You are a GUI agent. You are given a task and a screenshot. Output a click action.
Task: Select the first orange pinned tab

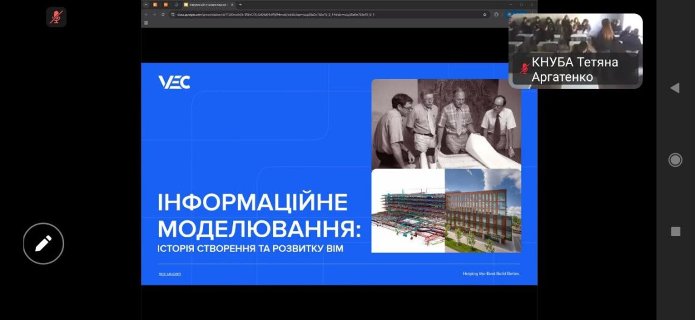click(155, 4)
